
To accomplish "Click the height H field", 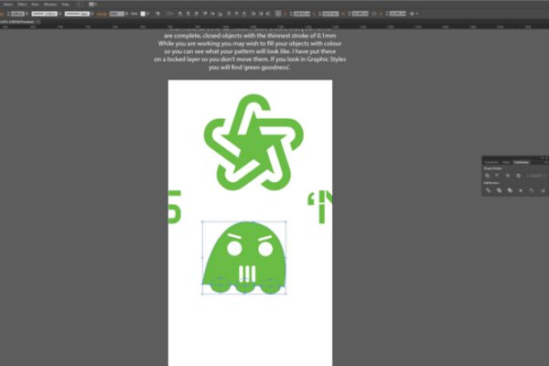I will tap(397, 14).
